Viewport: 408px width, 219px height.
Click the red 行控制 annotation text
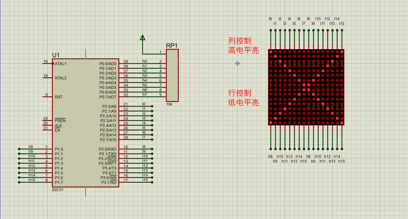[240, 93]
